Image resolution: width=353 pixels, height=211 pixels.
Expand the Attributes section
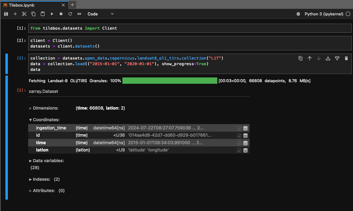[44, 191]
